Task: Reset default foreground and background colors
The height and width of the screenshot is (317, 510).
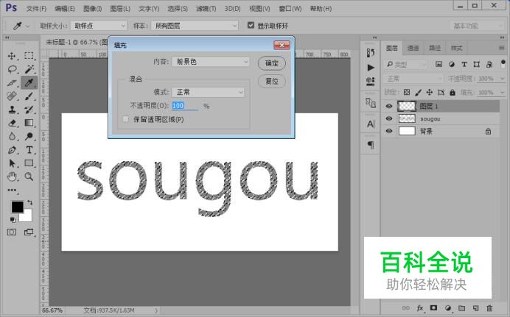Action: 13,220
